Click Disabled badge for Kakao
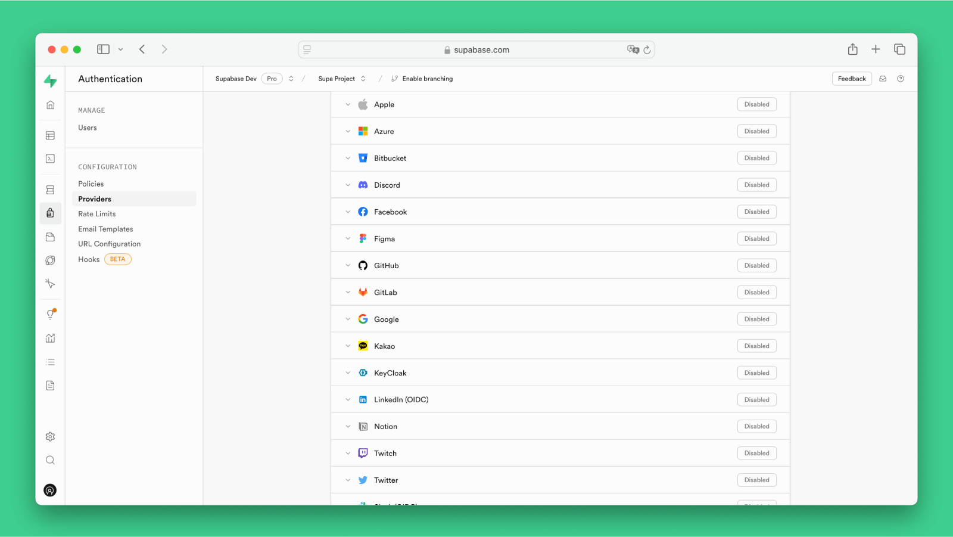The image size is (953, 537). point(757,346)
